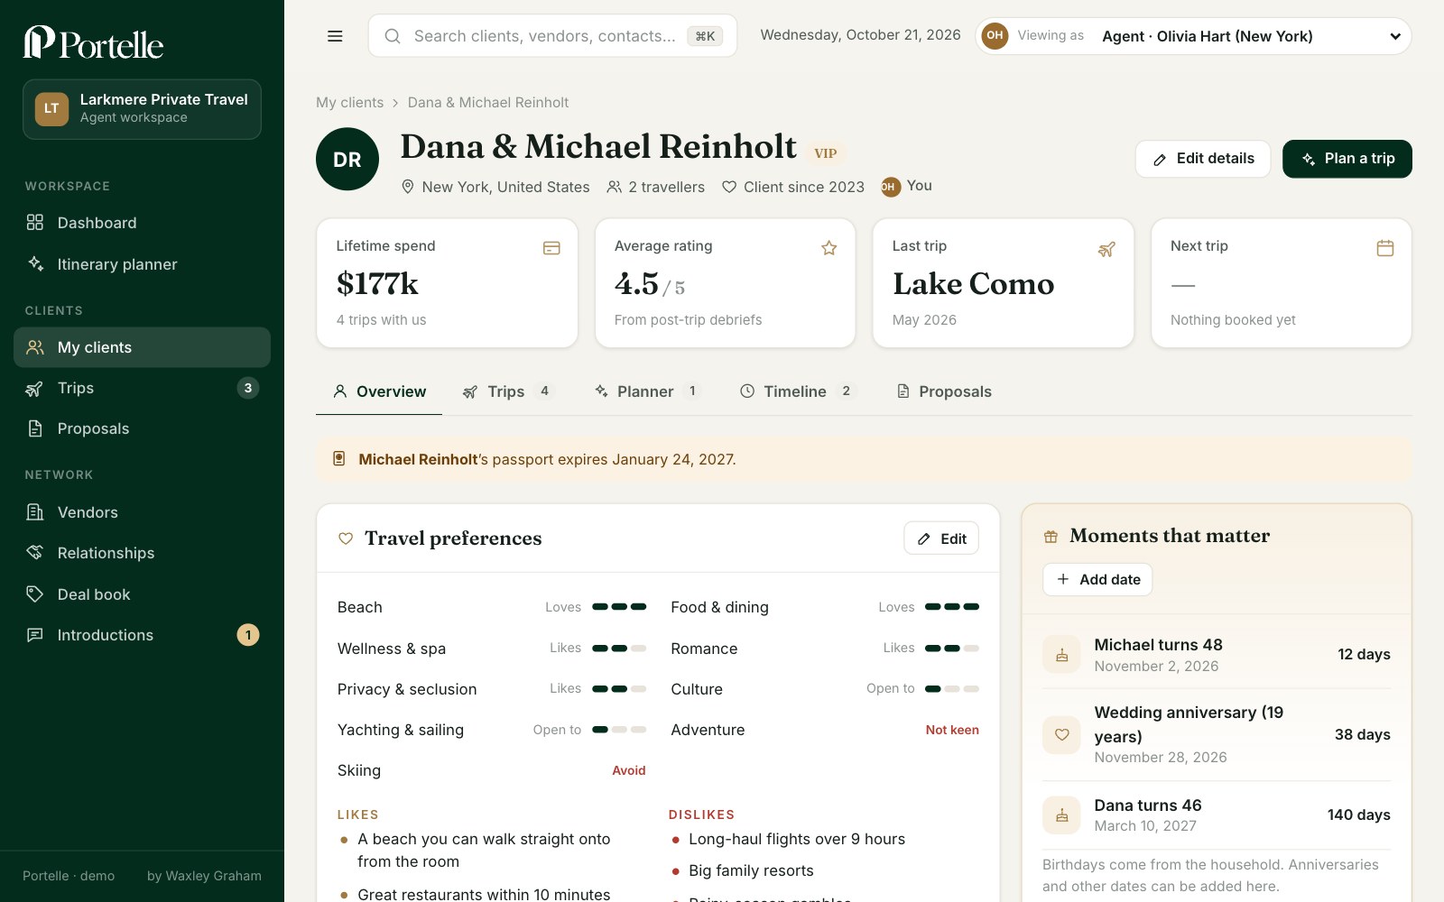Image resolution: width=1444 pixels, height=902 pixels.
Task: Click the cake icon beside Michael turns 48
Action: pos(1062,655)
